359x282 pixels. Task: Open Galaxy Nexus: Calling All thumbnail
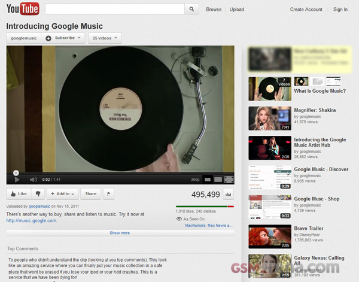point(270,266)
